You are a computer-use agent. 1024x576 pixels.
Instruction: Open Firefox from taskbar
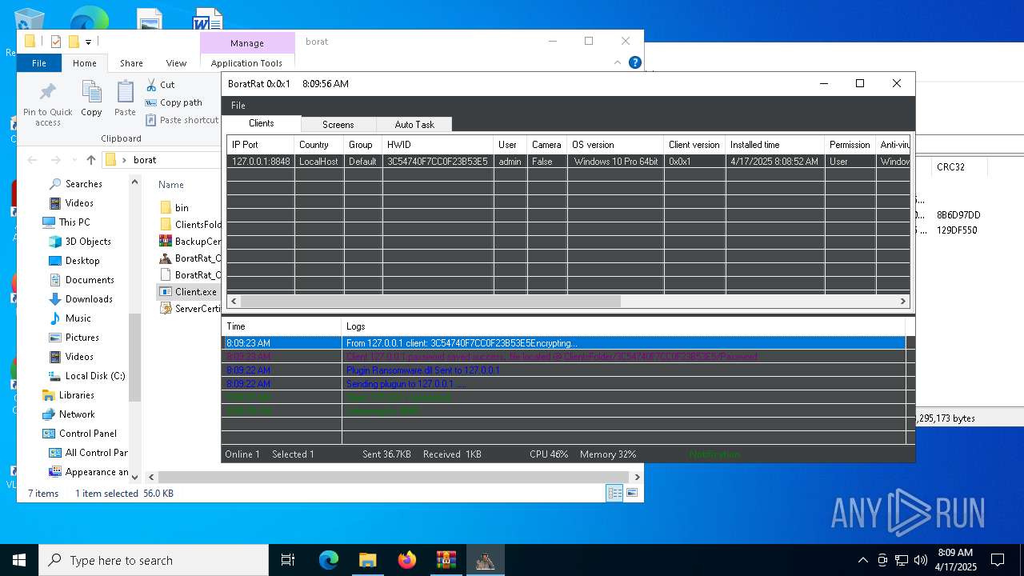pyautogui.click(x=407, y=560)
